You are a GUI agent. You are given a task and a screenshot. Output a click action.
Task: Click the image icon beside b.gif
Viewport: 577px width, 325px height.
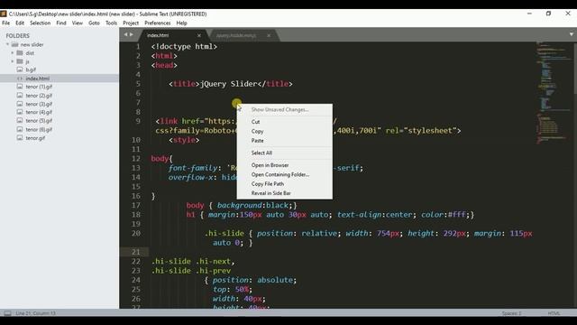pos(20,70)
